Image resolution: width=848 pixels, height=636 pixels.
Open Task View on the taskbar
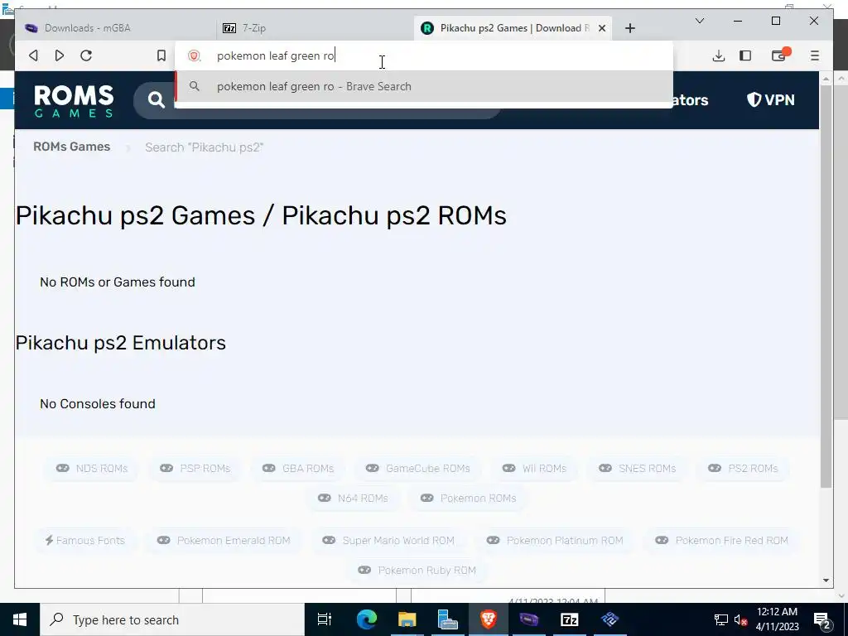(325, 619)
